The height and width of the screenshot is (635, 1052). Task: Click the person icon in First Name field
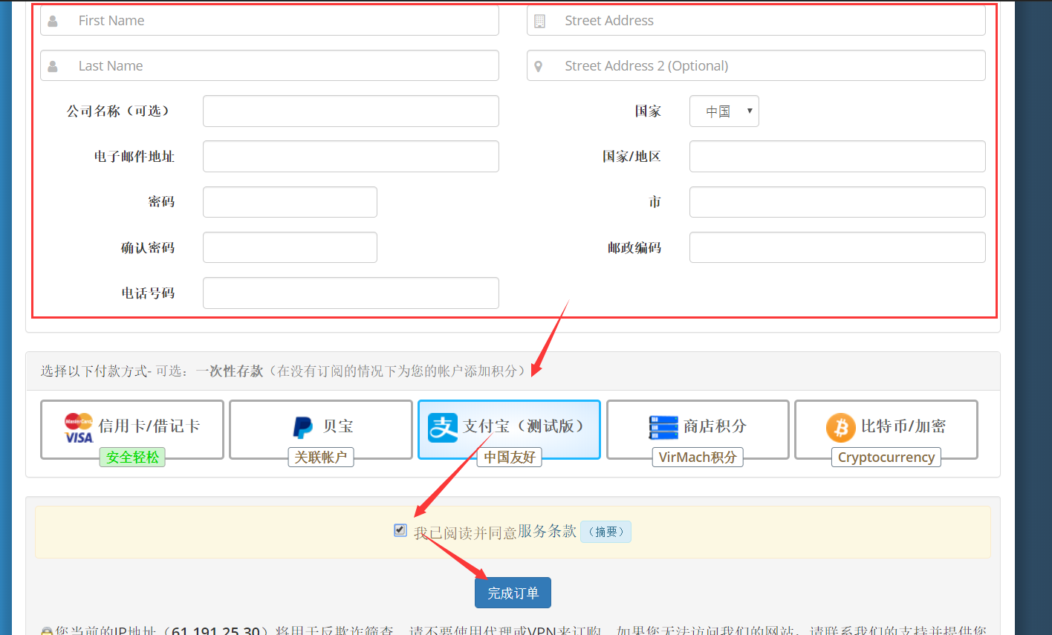(53, 22)
